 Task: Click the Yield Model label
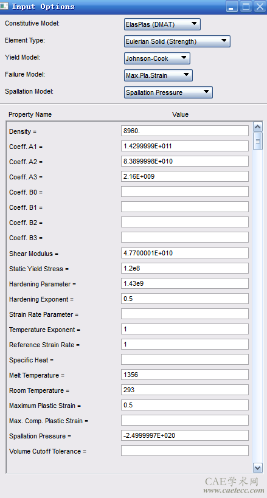point(23,58)
